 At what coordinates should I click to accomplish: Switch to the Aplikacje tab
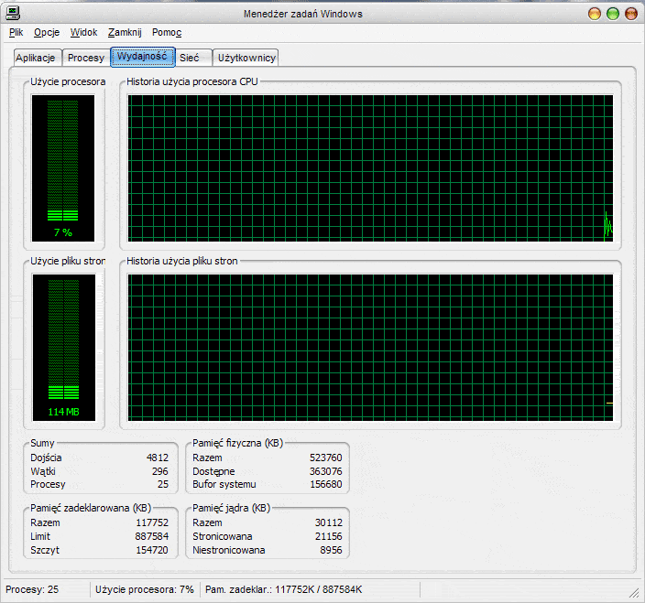click(37, 58)
